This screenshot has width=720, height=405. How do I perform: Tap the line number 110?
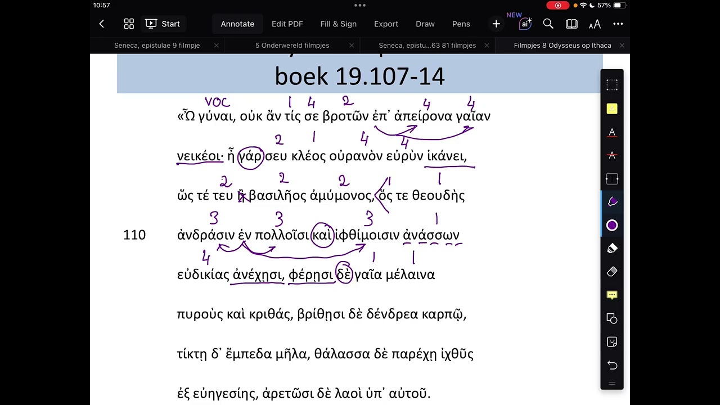pyautogui.click(x=134, y=235)
